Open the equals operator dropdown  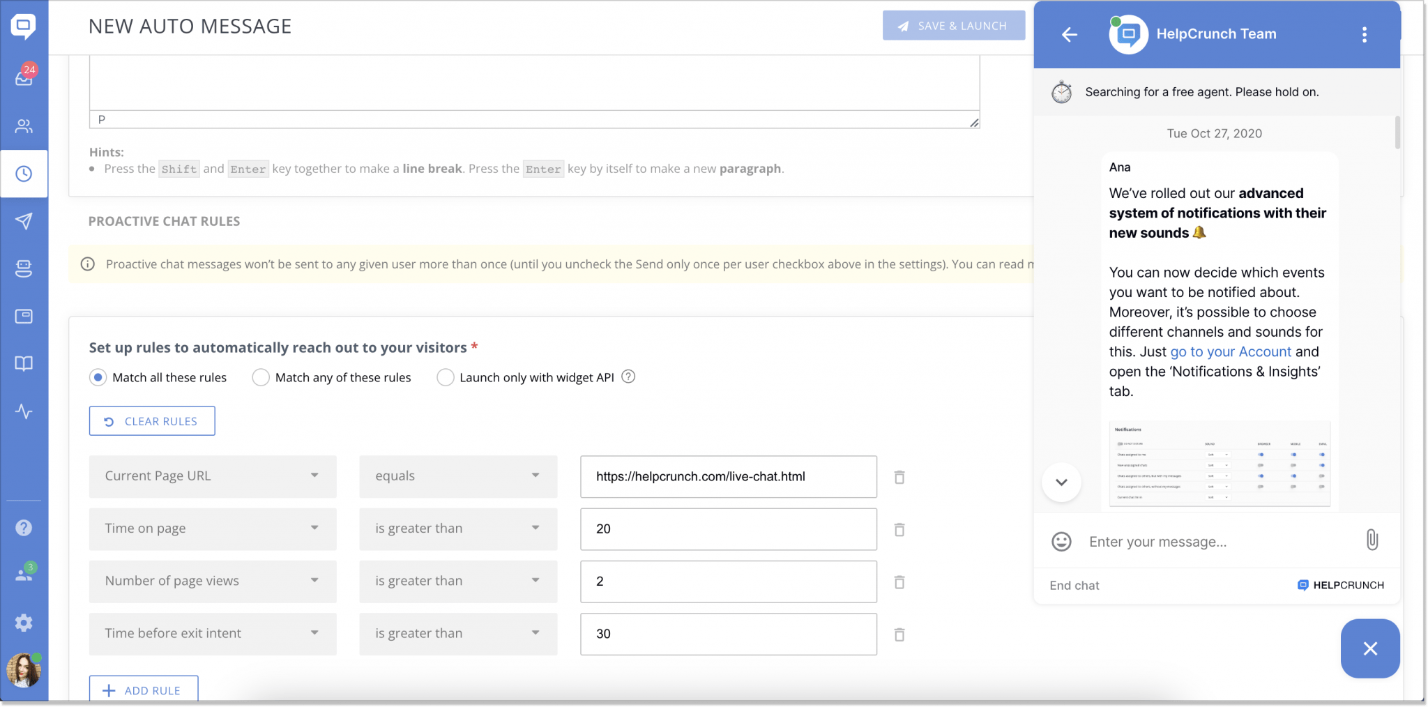pyautogui.click(x=458, y=476)
